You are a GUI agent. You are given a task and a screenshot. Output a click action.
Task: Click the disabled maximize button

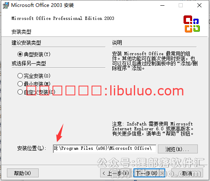(181, 5)
